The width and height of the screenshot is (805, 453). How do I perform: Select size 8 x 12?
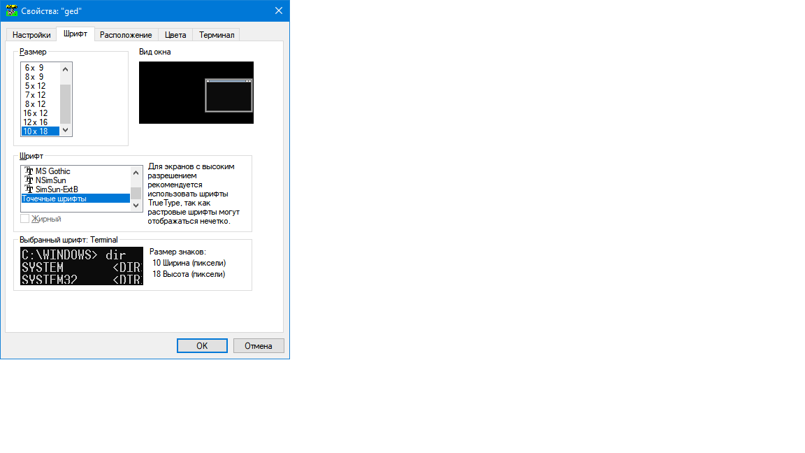click(x=40, y=104)
